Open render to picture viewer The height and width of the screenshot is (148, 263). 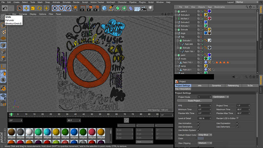[89, 8]
